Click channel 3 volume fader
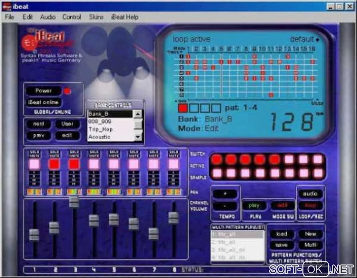 point(74,202)
